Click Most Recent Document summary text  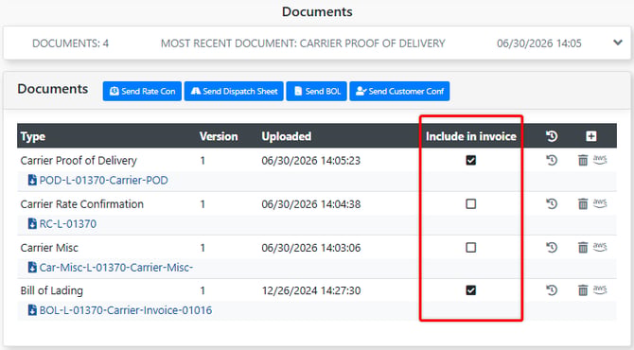click(x=303, y=44)
